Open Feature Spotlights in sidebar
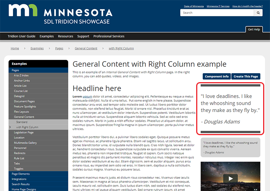270x191 pixels. [39, 106]
